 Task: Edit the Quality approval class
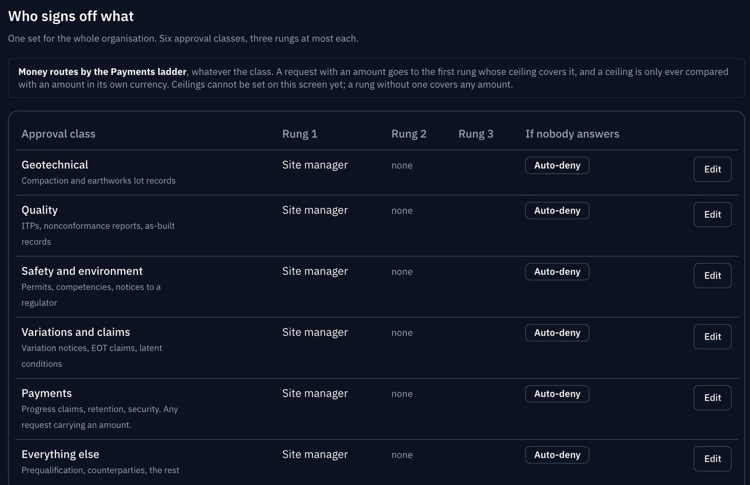pyautogui.click(x=712, y=214)
